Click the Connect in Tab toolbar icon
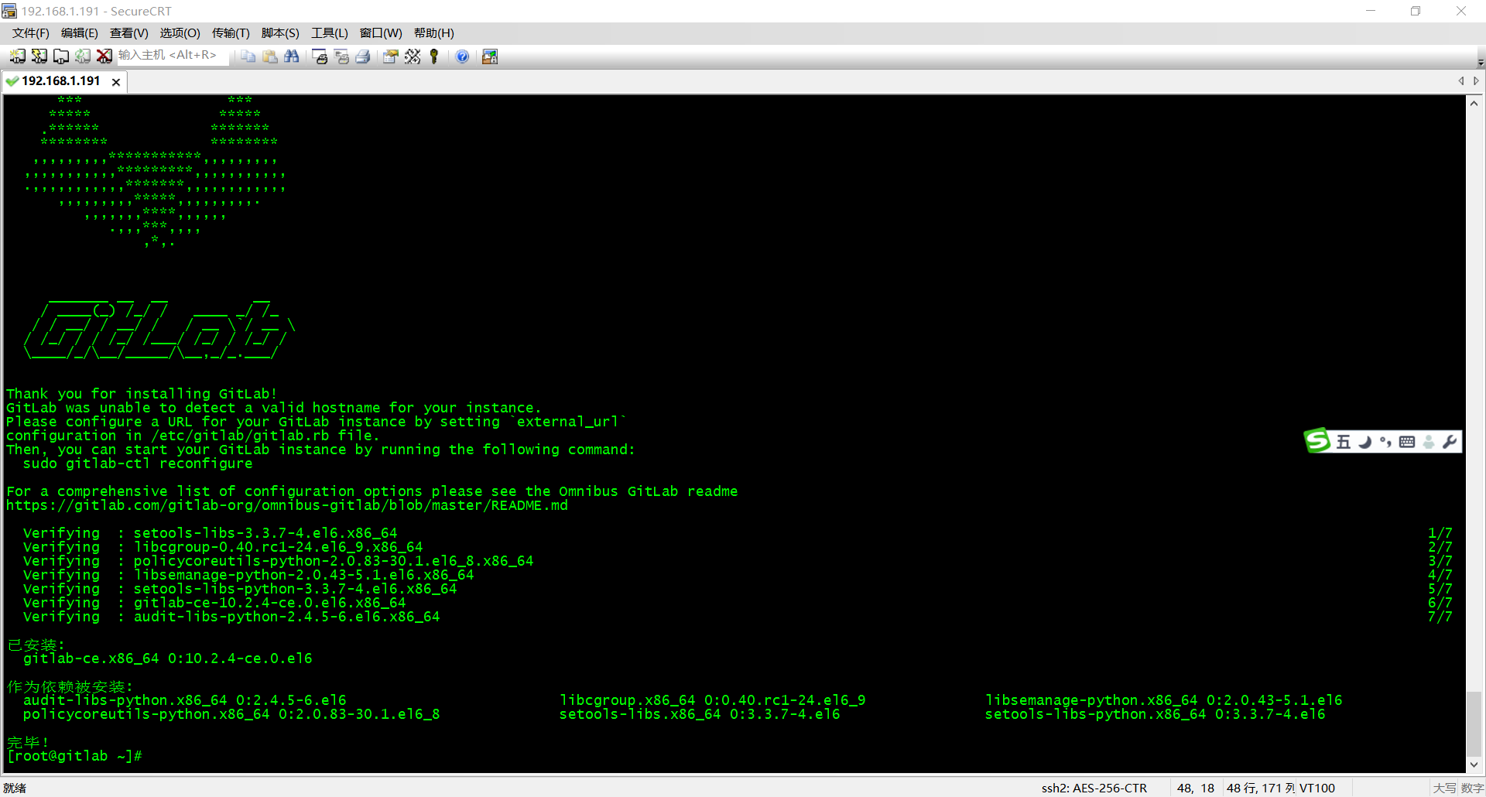The height and width of the screenshot is (797, 1486). point(60,56)
